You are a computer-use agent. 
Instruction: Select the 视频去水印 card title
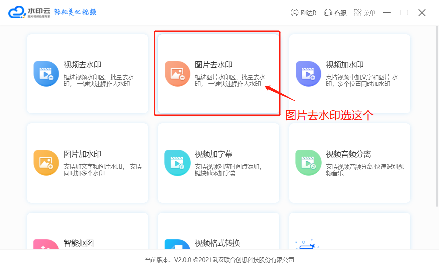[x=82, y=65]
